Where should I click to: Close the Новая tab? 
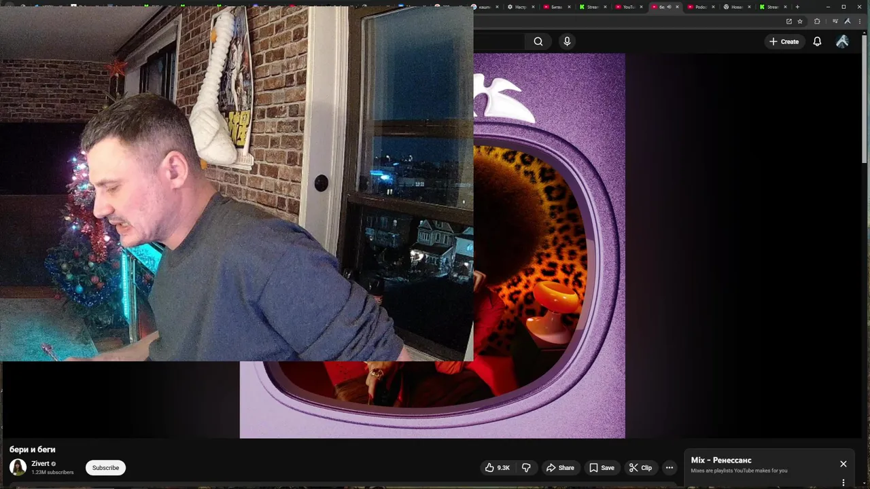click(x=749, y=7)
